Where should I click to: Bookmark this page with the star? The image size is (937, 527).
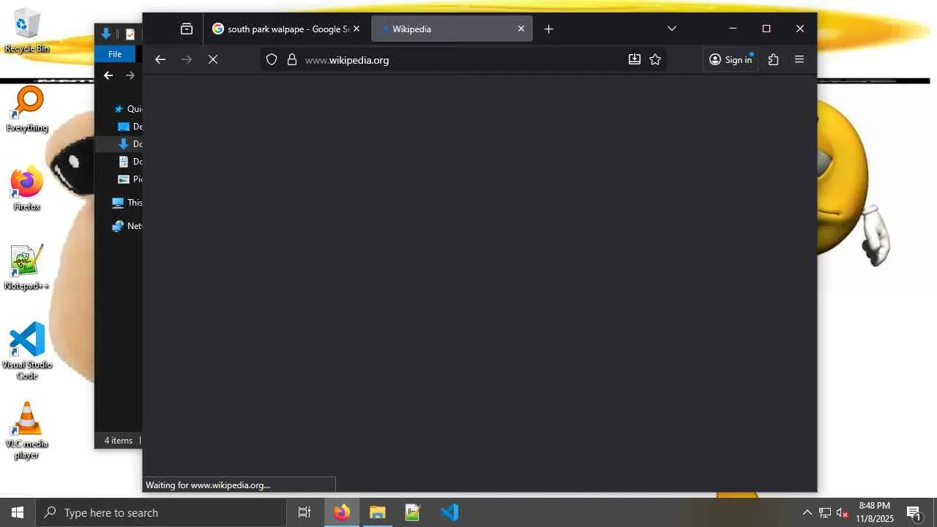point(655,60)
